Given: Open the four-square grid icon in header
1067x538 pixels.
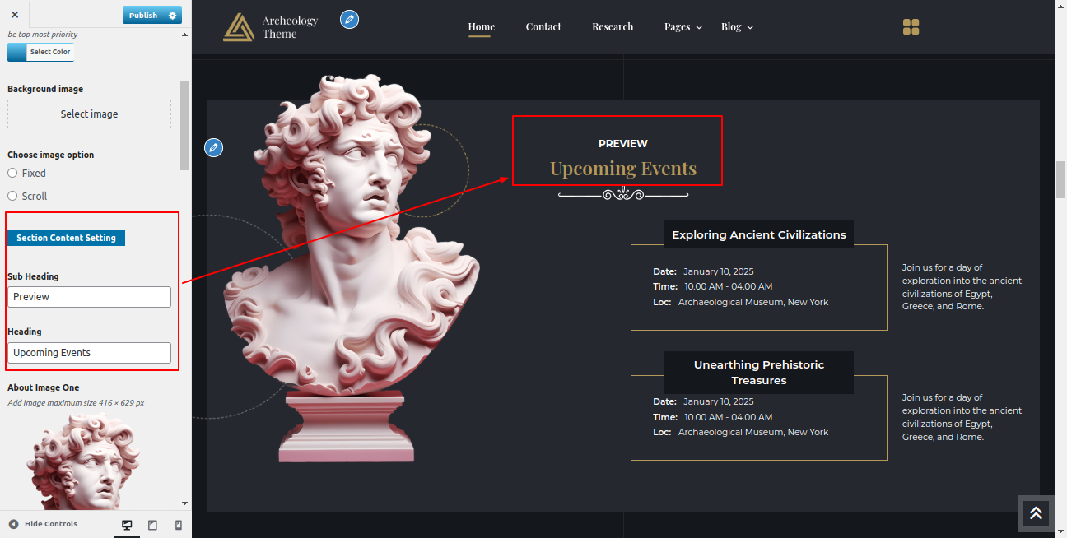Looking at the screenshot, I should click(911, 27).
